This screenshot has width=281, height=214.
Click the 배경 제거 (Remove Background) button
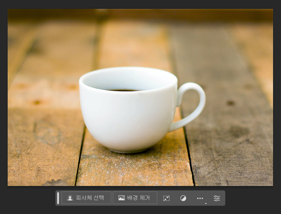(135, 198)
